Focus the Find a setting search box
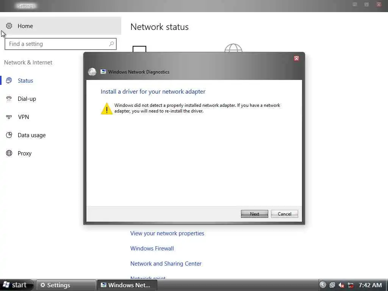The image size is (388, 291). pyautogui.click(x=61, y=44)
